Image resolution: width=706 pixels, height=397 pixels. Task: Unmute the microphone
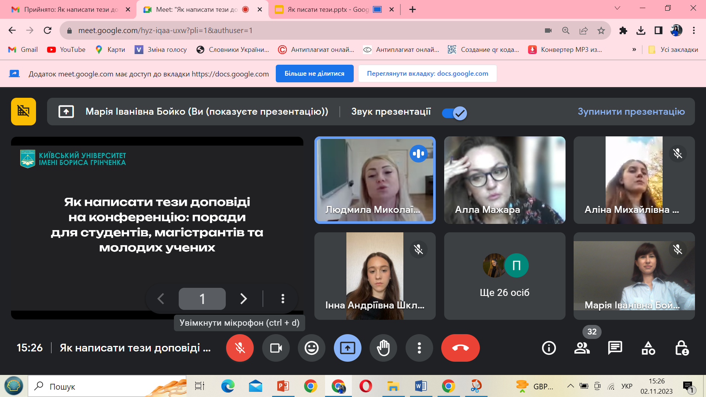tap(240, 348)
